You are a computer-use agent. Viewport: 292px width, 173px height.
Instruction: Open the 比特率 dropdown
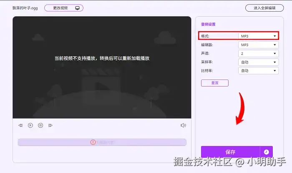[258, 71]
